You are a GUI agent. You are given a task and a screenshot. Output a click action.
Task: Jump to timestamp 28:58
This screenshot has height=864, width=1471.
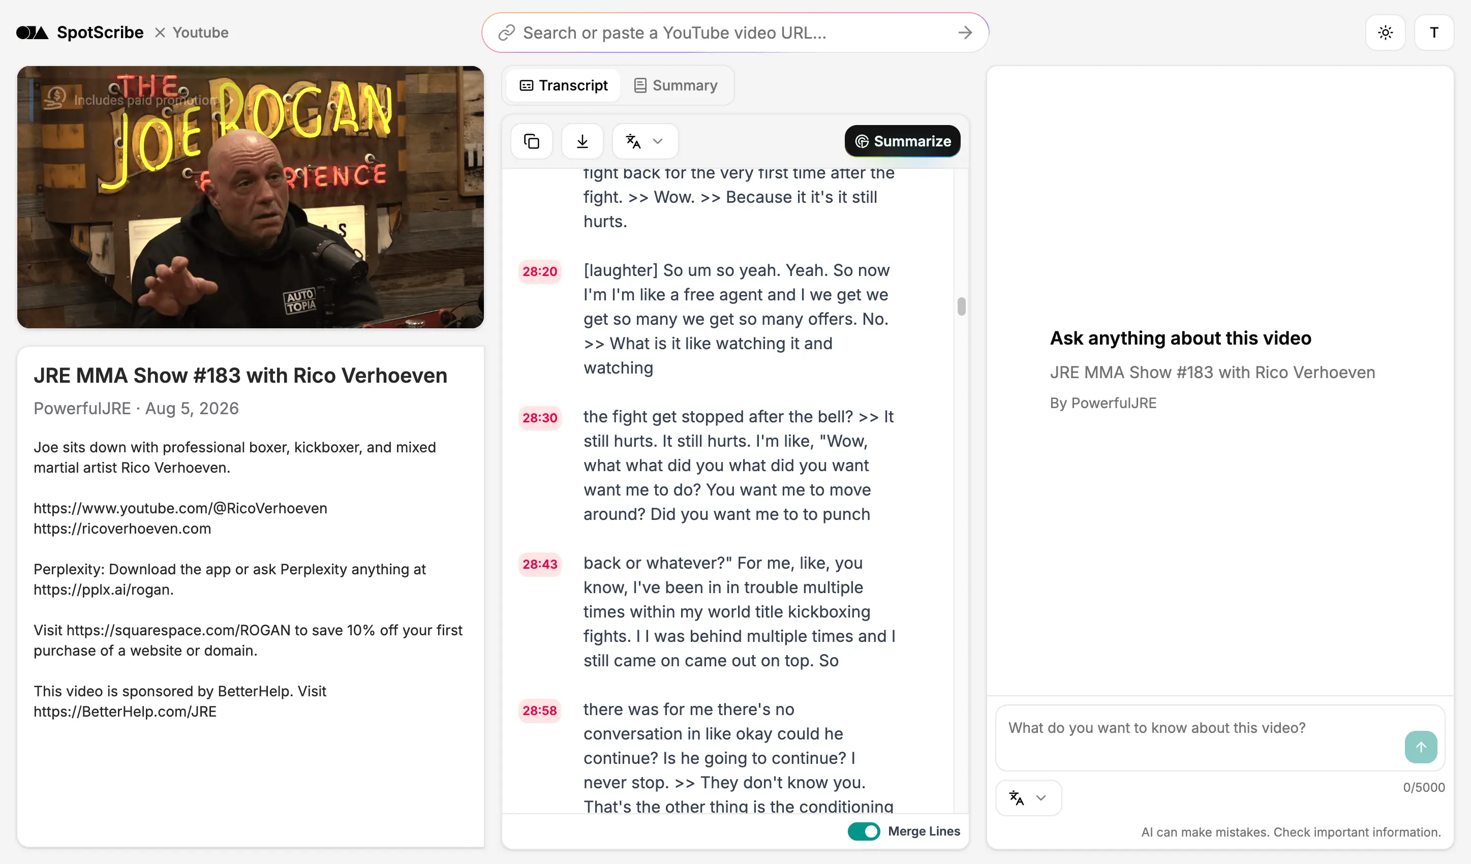(539, 711)
